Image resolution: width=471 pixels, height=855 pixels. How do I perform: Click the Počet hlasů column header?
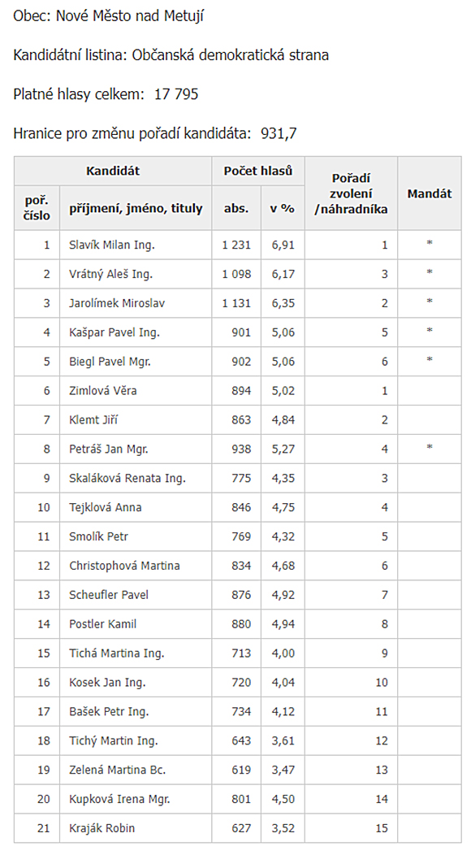point(258,171)
